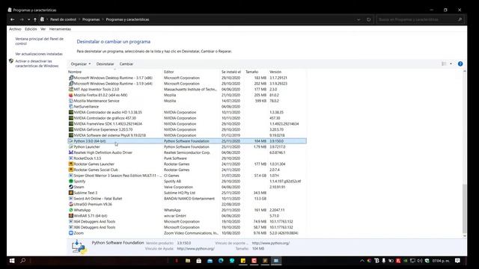Open File Explorer from the taskbar
The width and height of the screenshot is (479, 269).
tap(188, 261)
